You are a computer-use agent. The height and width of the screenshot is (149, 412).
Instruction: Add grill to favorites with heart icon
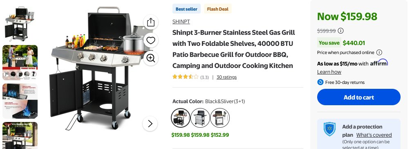click(150, 40)
